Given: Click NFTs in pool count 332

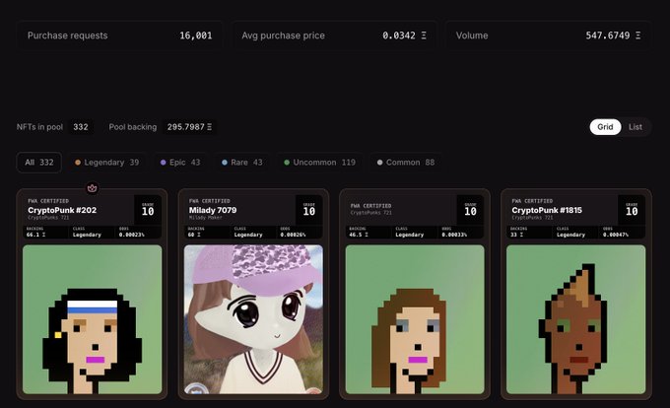Looking at the screenshot, I should coord(81,127).
